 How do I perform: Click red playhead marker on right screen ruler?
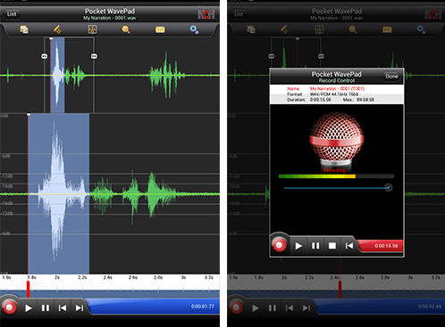340,289
